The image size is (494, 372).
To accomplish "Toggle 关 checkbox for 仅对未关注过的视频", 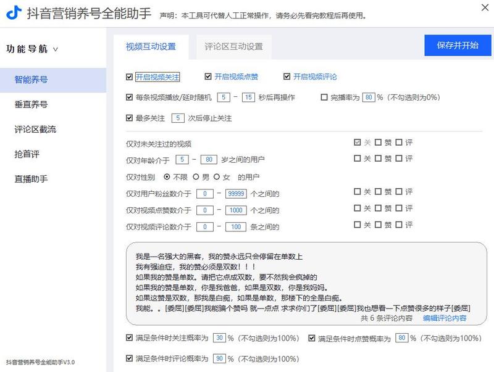I will [x=358, y=143].
